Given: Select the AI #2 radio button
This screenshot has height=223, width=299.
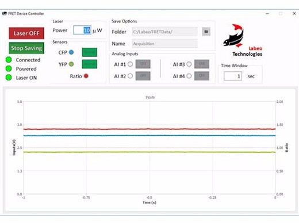Looking at the screenshot, I should coord(130,76).
